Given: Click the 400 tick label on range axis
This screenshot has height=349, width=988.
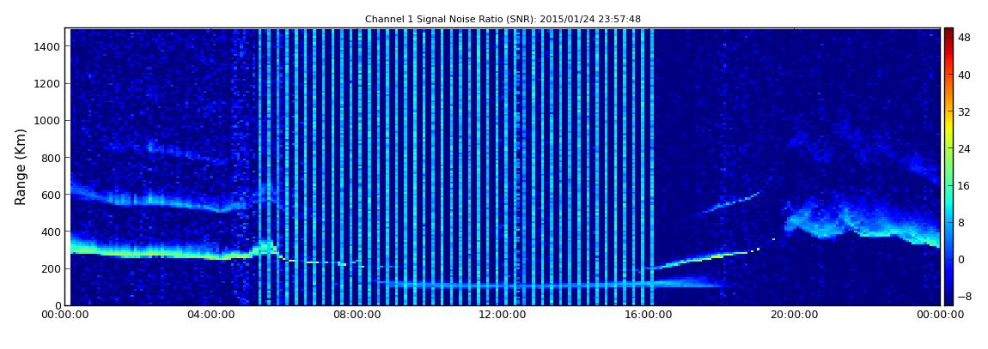Looking at the screenshot, I should [51, 232].
